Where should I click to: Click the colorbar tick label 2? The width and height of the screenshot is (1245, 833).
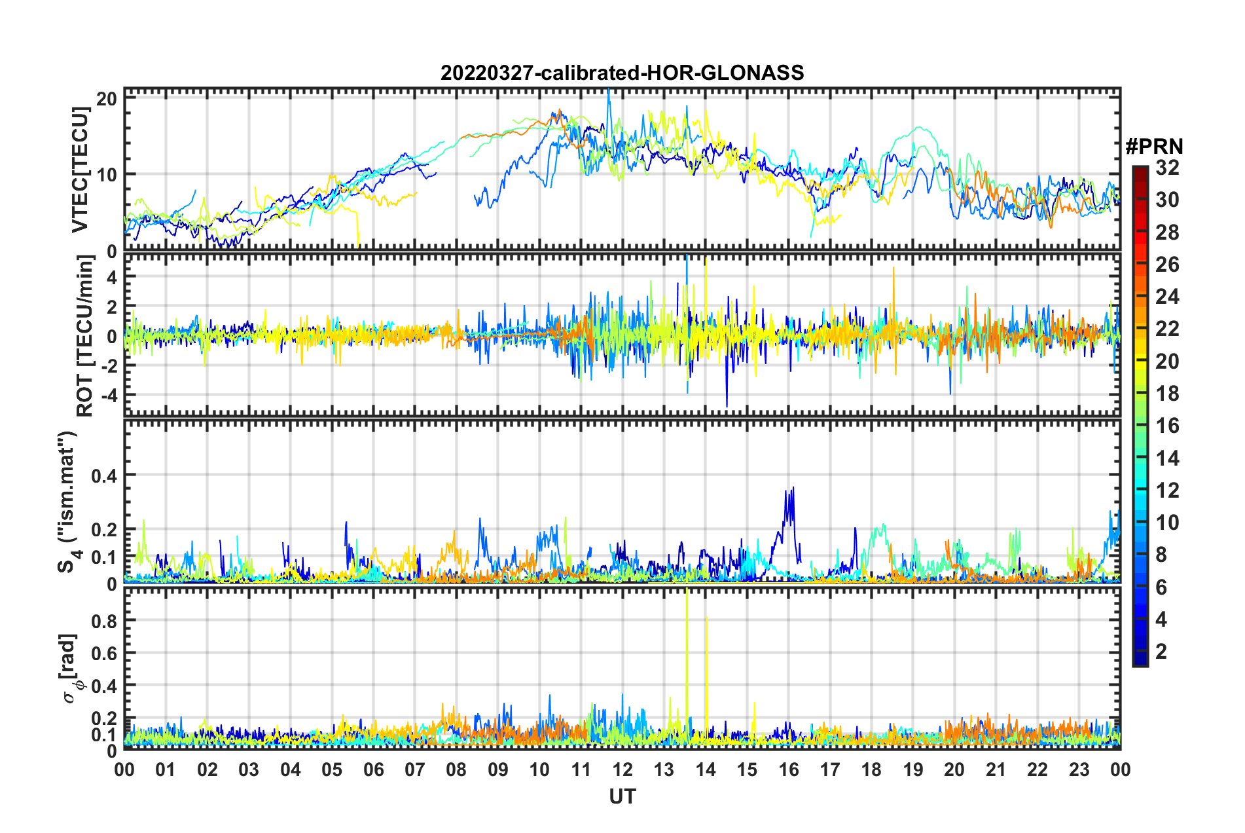pos(1161,652)
